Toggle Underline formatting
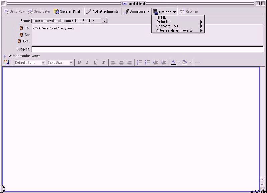267x193 pixels. (x=95, y=62)
